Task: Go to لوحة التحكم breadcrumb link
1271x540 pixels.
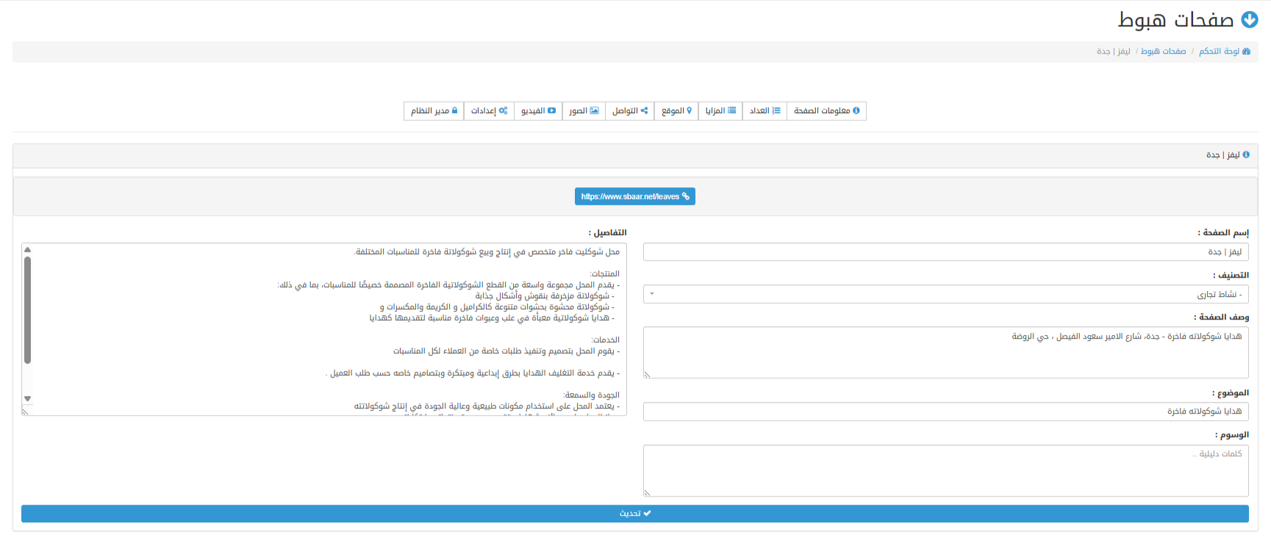Action: (x=1219, y=51)
